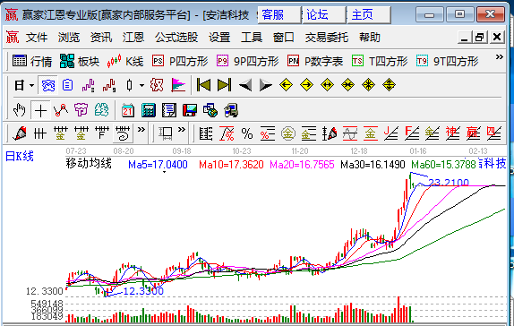
Task: Click the candlestick chart type icon
Action: [130, 85]
